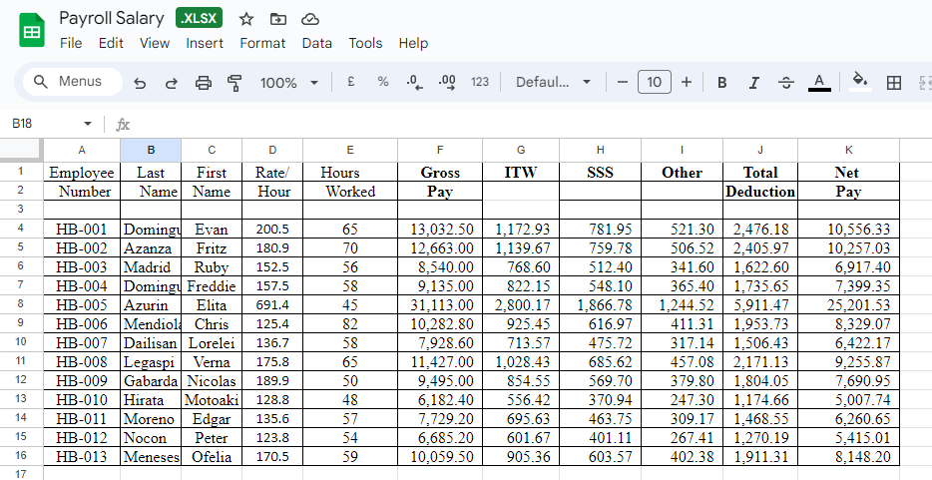
Task: Select the rate cell 691.4
Action: [x=272, y=304]
